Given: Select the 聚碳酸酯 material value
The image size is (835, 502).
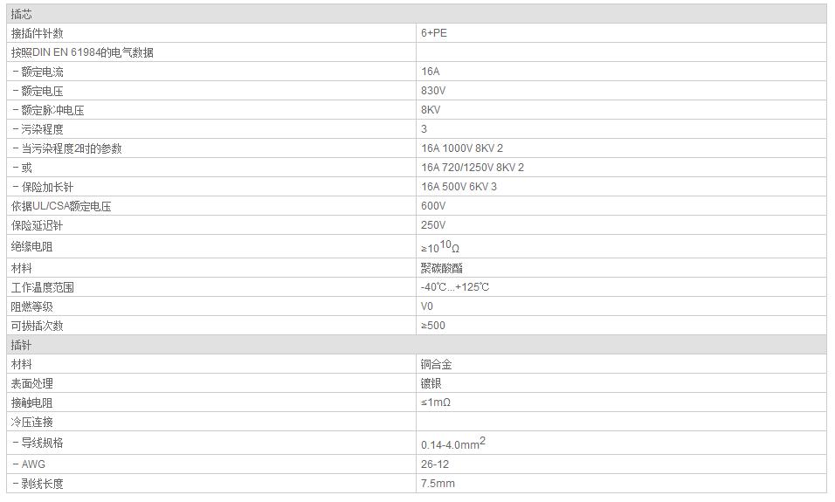Looking at the screenshot, I should [436, 268].
